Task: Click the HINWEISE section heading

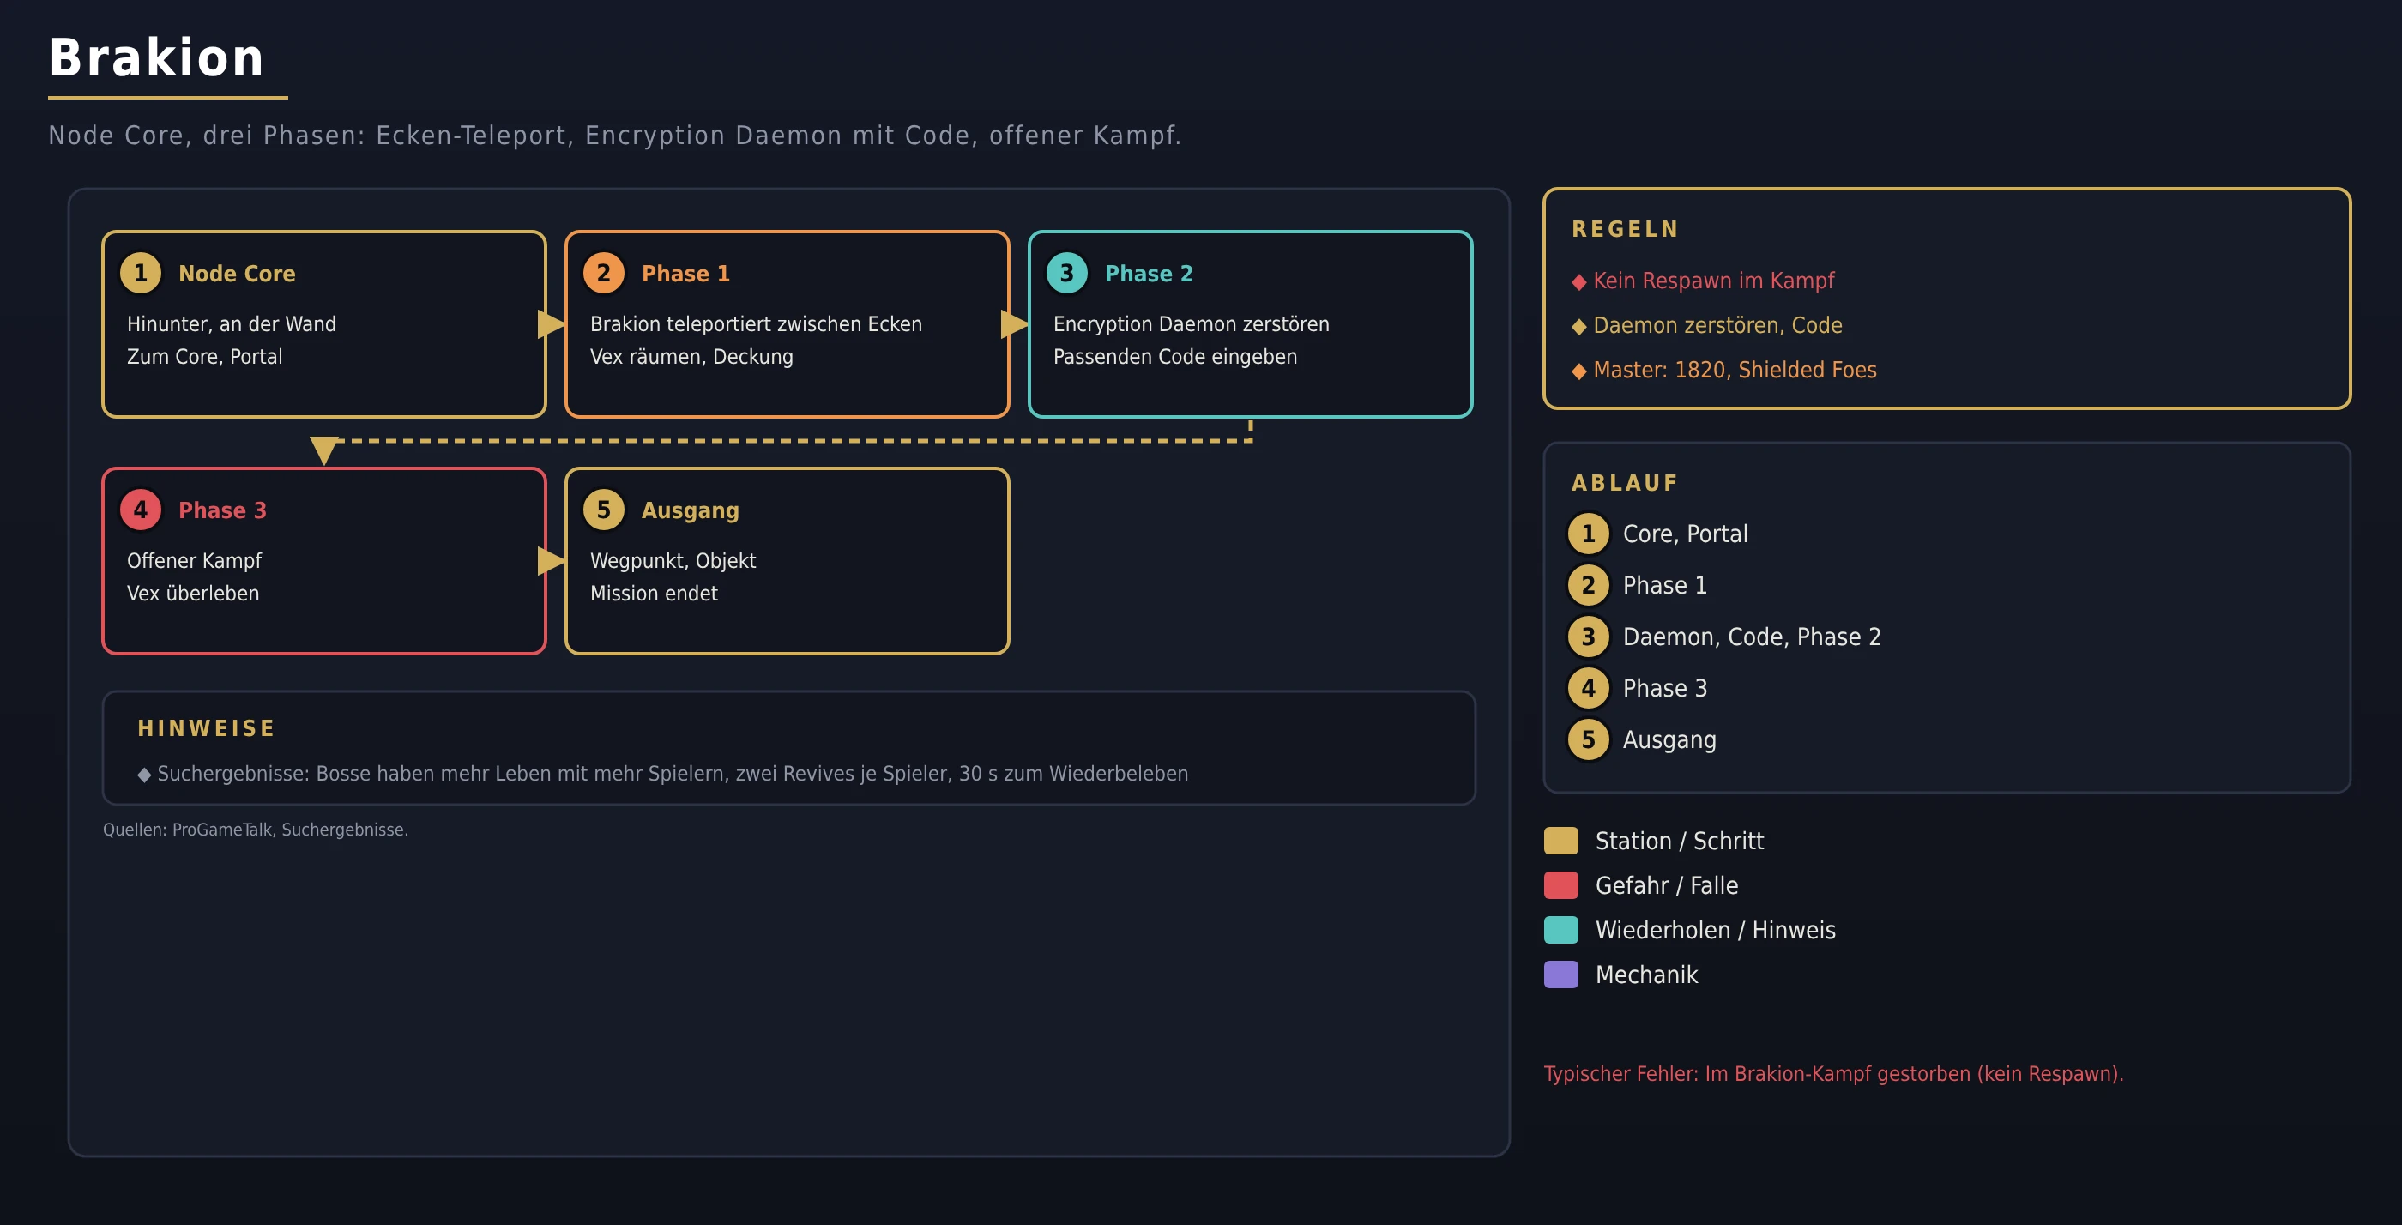Action: pos(206,728)
